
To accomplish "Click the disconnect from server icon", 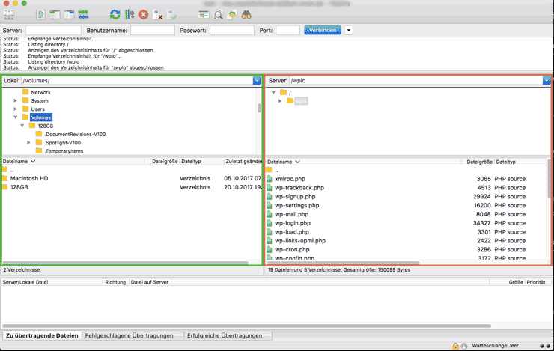I will point(158,14).
